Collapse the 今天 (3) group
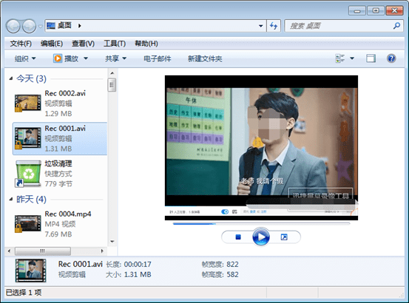This screenshot has height=303, width=409. (11, 78)
